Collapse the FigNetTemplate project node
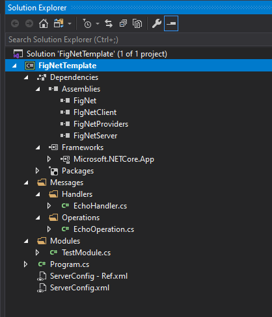The image size is (272, 317). [14, 66]
